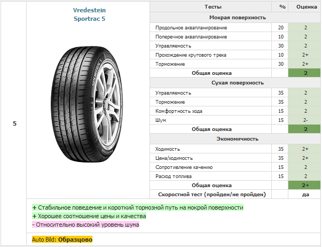This screenshot has width=322, height=247.
Task: Click the 2+ rating for 'Ходимость'
Action: coord(305,149)
